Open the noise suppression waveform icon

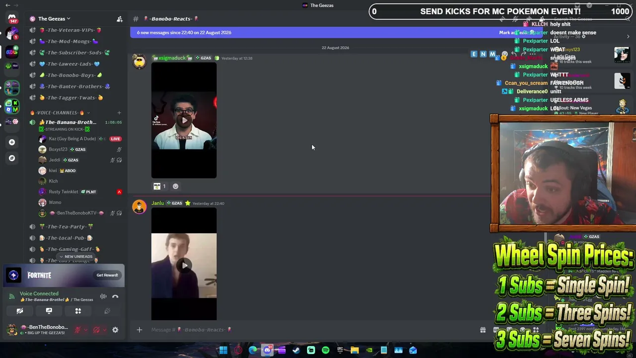click(x=103, y=296)
